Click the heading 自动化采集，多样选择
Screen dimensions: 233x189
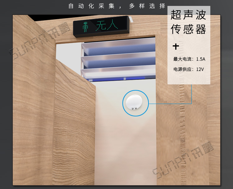tap(117, 6)
